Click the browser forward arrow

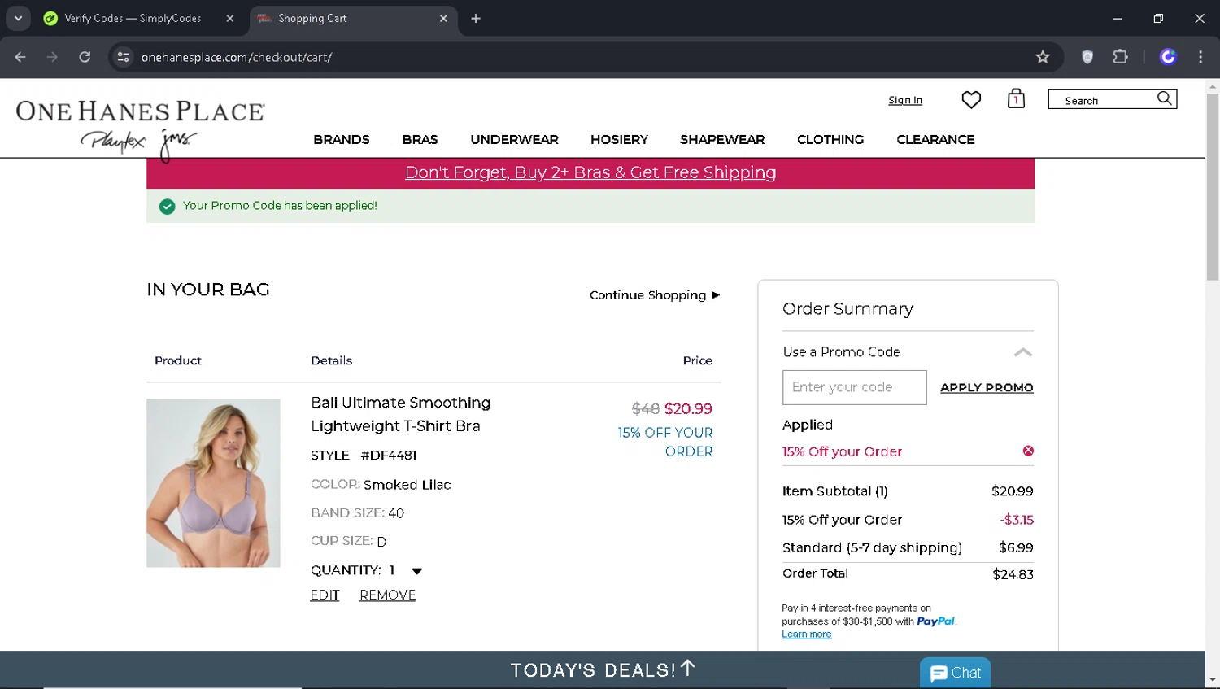point(52,57)
